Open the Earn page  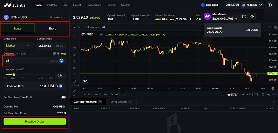(x=65, y=5)
